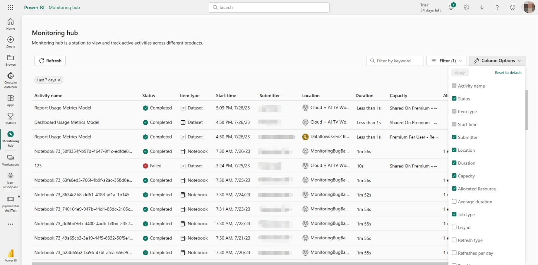Uncheck the Submitter column checkbox
The width and height of the screenshot is (538, 265).
454,137
